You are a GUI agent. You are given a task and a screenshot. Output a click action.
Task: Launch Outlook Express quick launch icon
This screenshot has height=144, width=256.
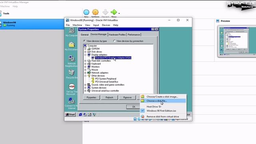point(85,115)
